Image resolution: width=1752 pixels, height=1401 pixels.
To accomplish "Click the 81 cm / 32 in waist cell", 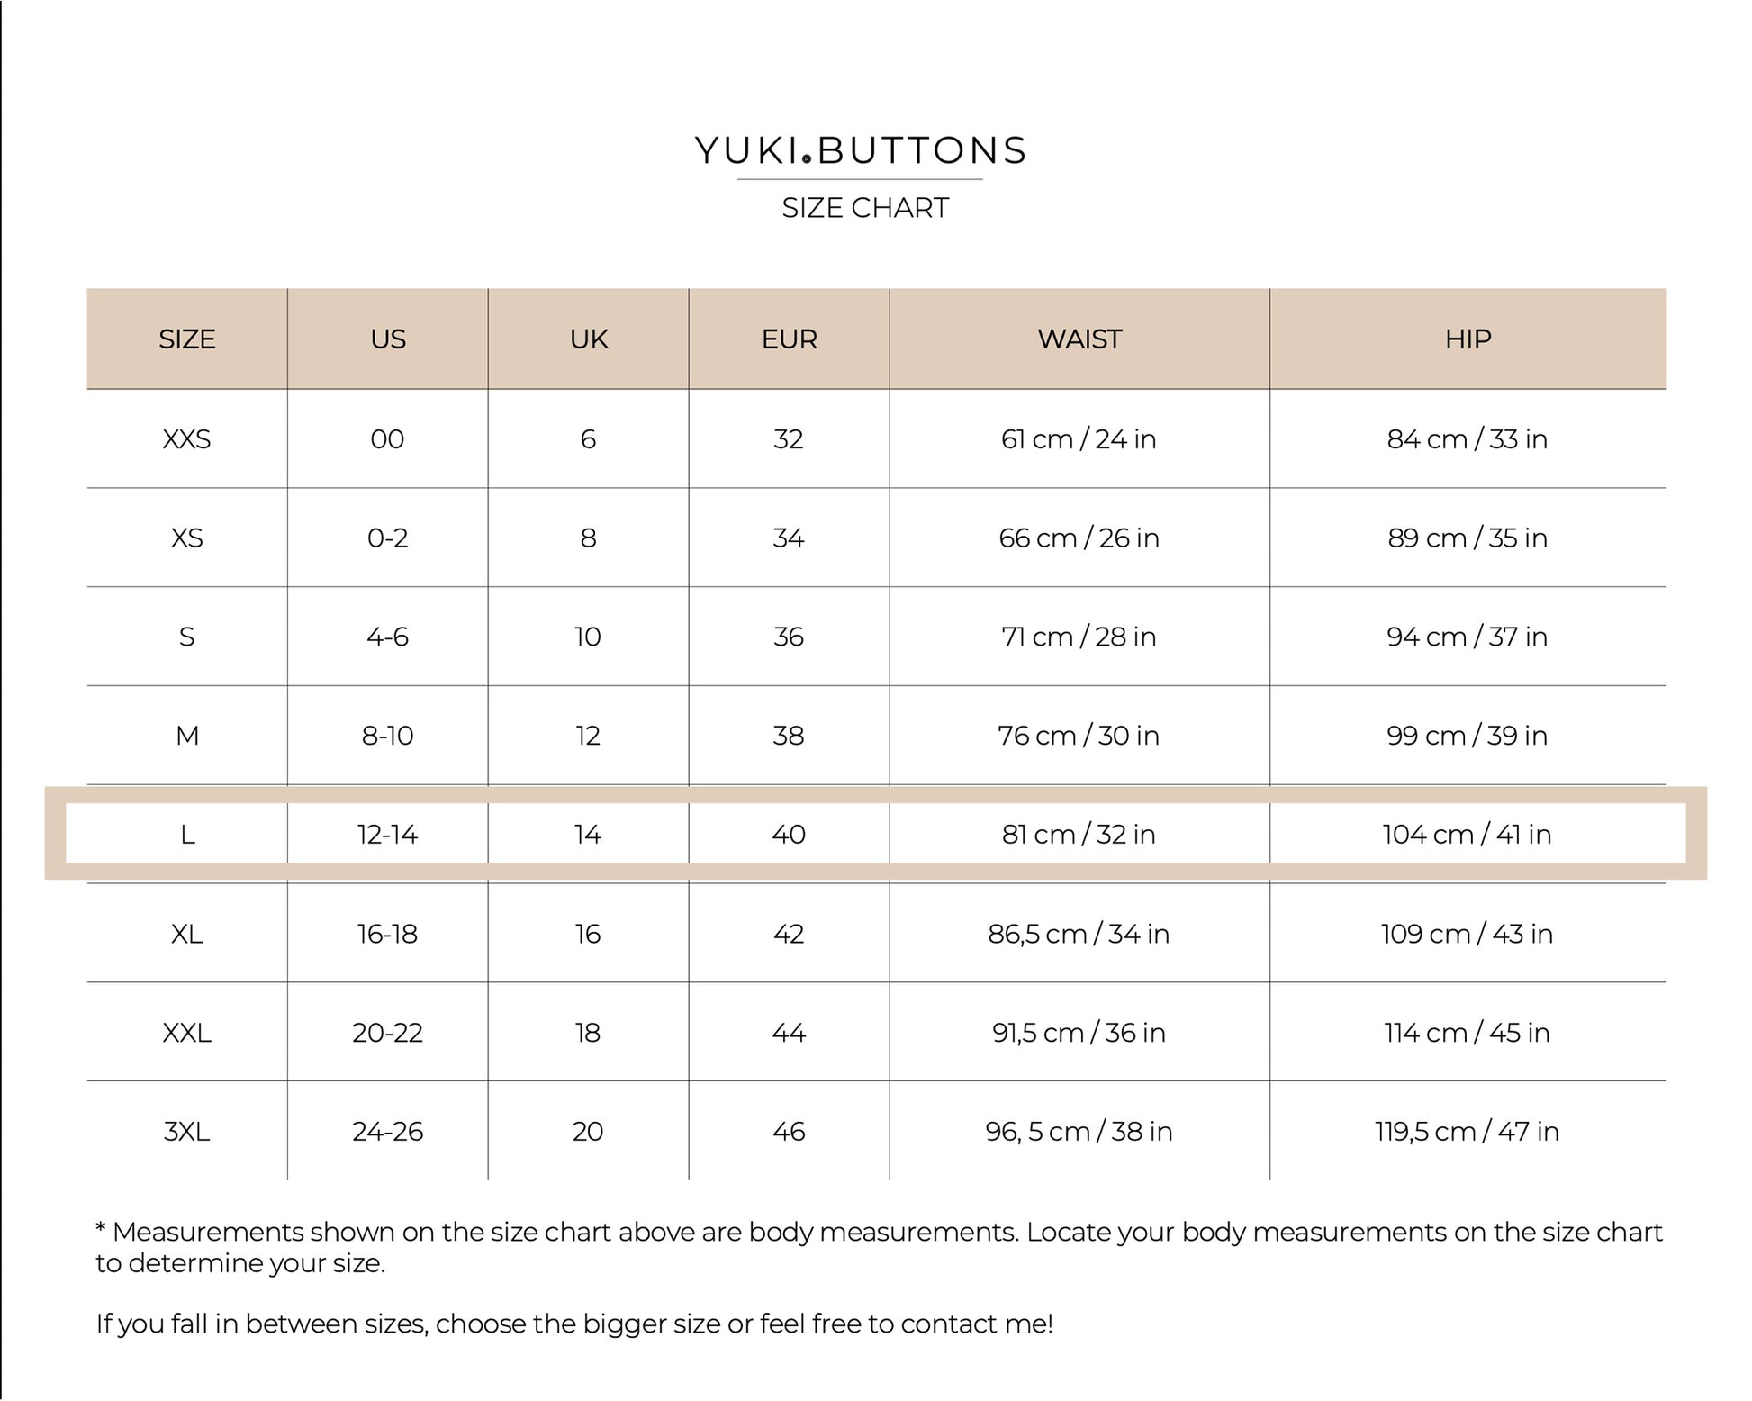I will pyautogui.click(x=1079, y=835).
